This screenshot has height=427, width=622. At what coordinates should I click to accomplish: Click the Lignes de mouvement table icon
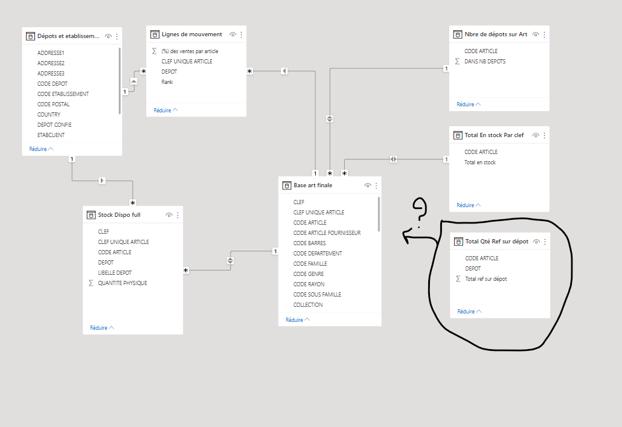[x=155, y=34]
